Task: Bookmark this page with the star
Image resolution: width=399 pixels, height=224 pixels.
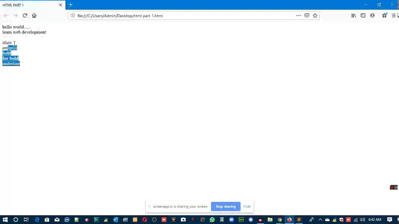Action: [315, 16]
